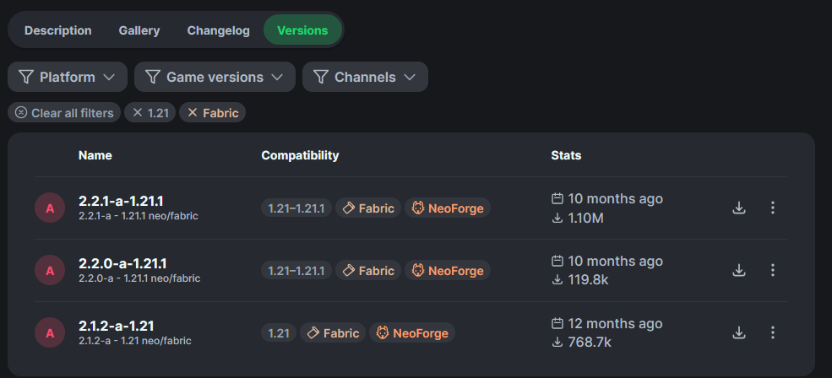Viewport: 832px width, 378px height.
Task: Click the alpha badge for 2.1.2-a-1.21
Action: coord(50,332)
